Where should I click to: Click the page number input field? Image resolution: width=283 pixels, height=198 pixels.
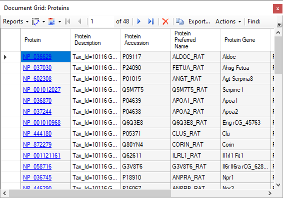(101, 21)
